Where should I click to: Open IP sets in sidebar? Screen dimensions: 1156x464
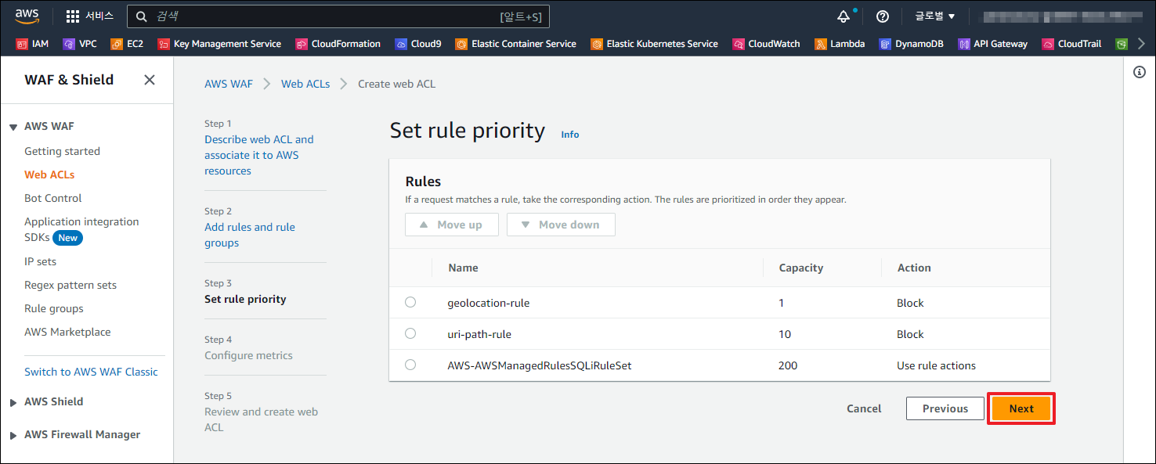[x=40, y=261]
